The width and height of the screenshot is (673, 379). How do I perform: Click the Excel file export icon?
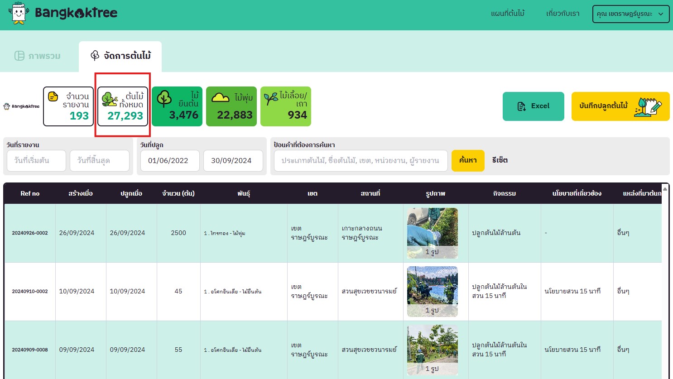click(x=521, y=106)
